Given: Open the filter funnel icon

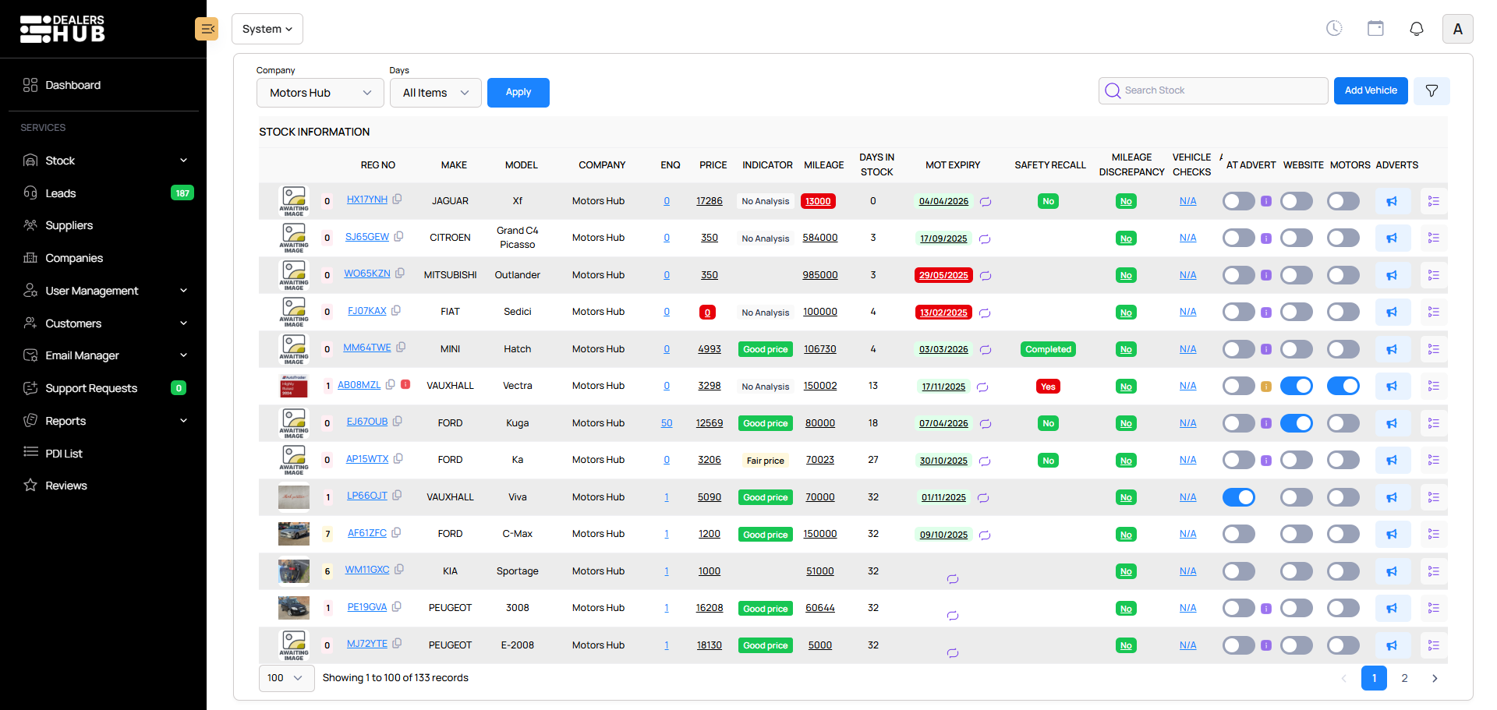Looking at the screenshot, I should coord(1432,91).
